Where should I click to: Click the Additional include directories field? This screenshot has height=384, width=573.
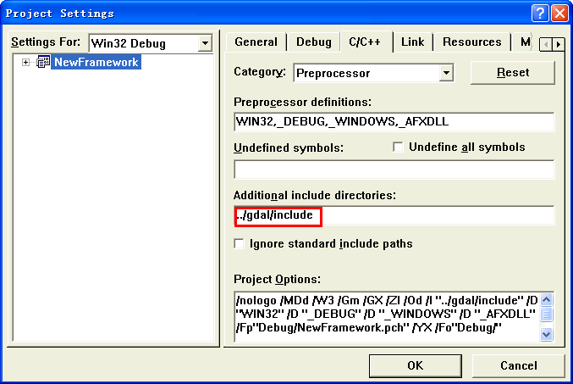394,215
